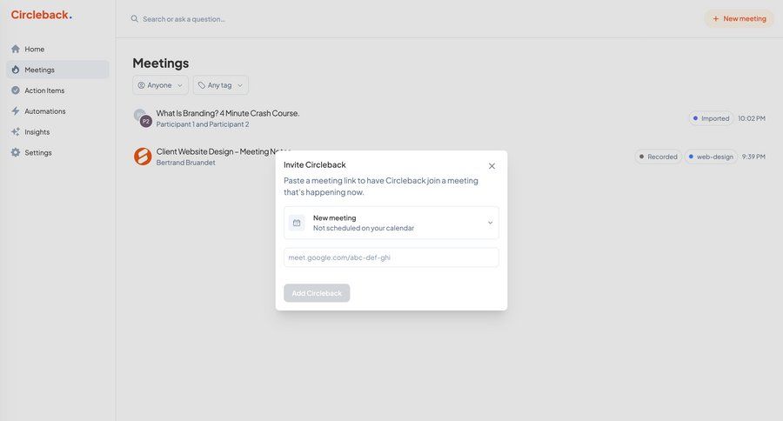Click the calendar icon in the dialog
The width and height of the screenshot is (783, 421).
[x=297, y=223]
